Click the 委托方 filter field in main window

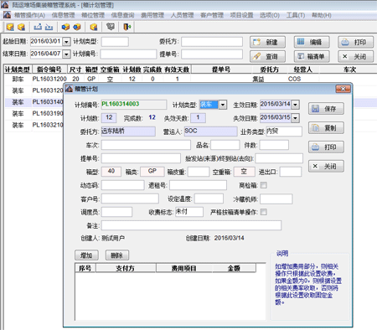pos(212,42)
